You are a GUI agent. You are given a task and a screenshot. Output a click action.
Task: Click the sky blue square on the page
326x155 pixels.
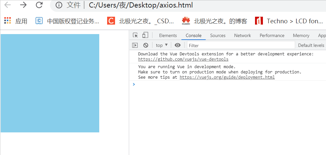[50, 83]
